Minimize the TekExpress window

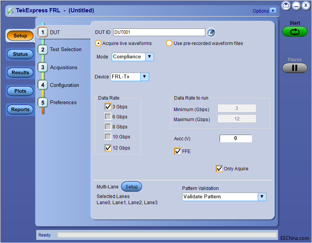coord(296,5)
